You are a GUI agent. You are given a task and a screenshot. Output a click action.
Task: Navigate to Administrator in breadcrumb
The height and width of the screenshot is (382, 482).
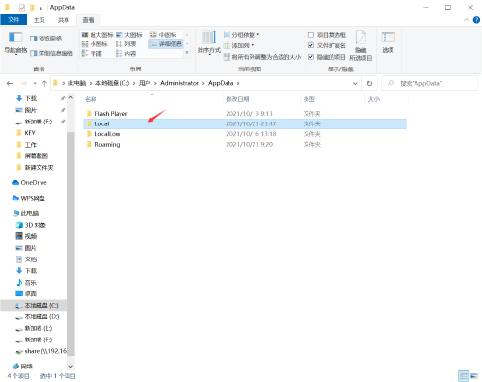(x=179, y=83)
